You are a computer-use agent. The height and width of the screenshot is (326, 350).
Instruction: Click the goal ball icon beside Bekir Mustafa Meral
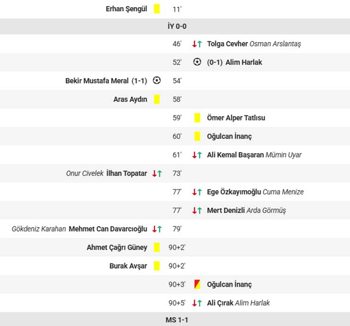[x=157, y=81]
